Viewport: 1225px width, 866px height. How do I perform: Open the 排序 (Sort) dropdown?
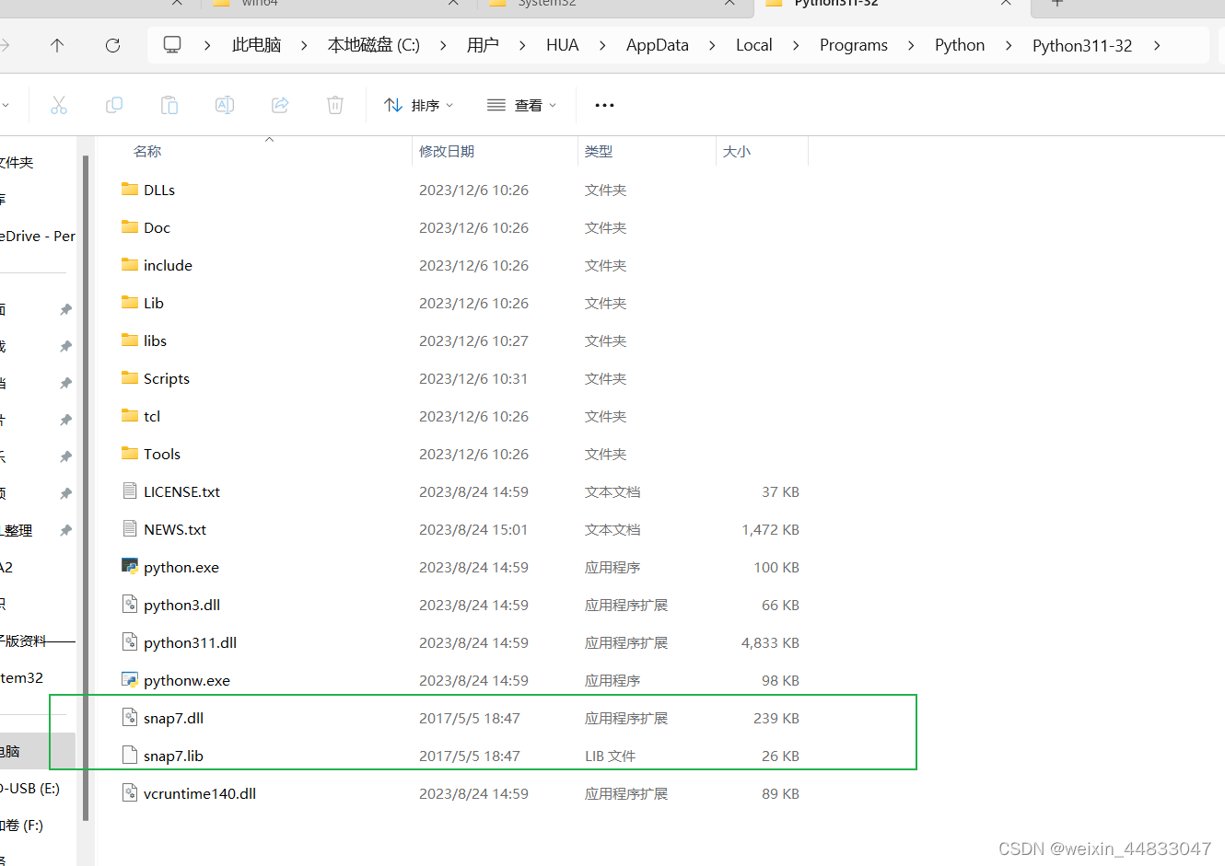[x=419, y=105]
